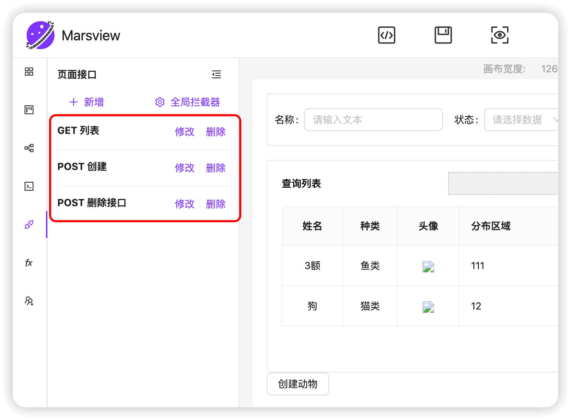
Task: Click the 鱼类 cell
Action: (370, 266)
